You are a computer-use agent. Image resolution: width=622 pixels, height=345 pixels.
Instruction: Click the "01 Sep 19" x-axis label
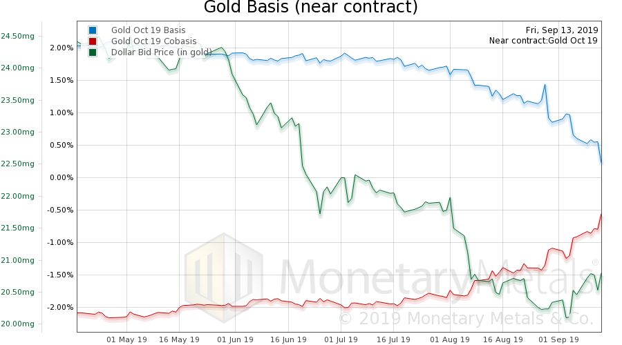click(558, 339)
